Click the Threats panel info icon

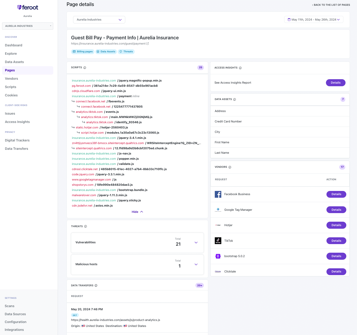86,226
